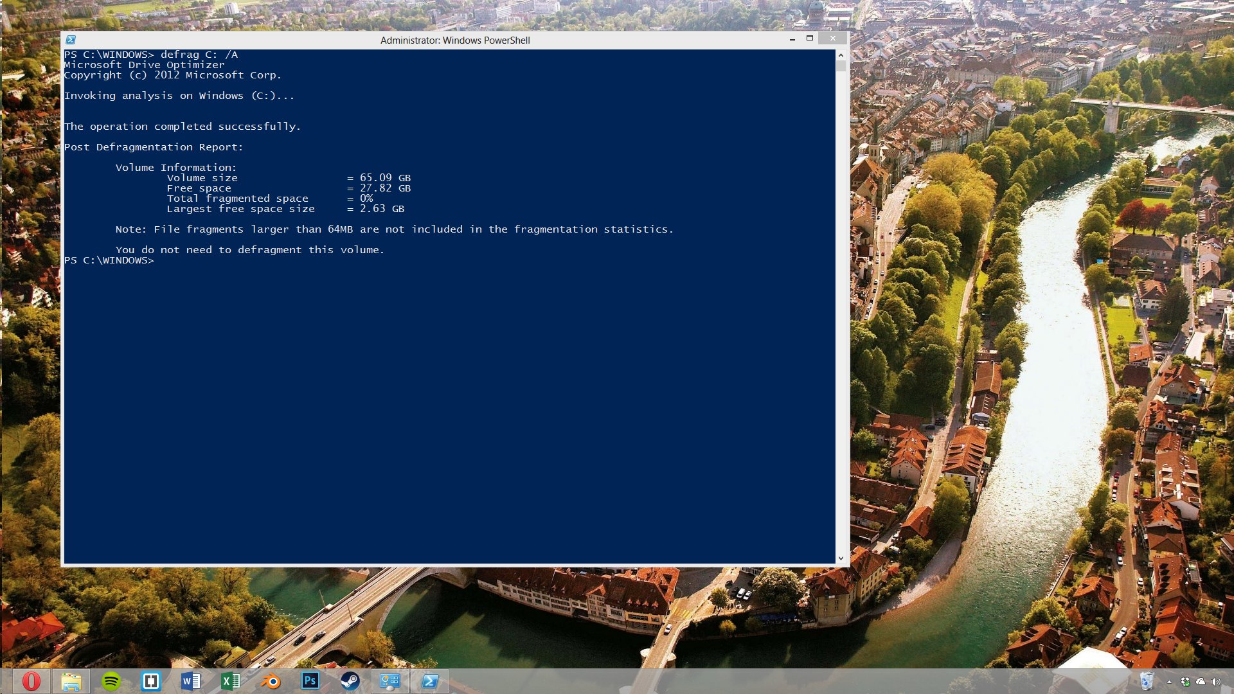
Task: Click the 'Administrator: Windows PowerShell' title text
Action: (x=455, y=40)
